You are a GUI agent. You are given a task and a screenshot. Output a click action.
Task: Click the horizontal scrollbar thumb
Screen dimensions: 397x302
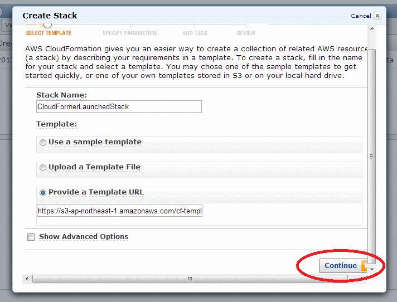[x=190, y=279]
